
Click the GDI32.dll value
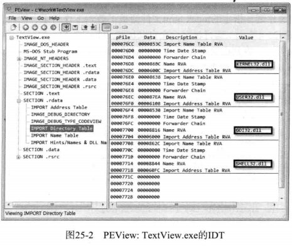click(x=253, y=130)
